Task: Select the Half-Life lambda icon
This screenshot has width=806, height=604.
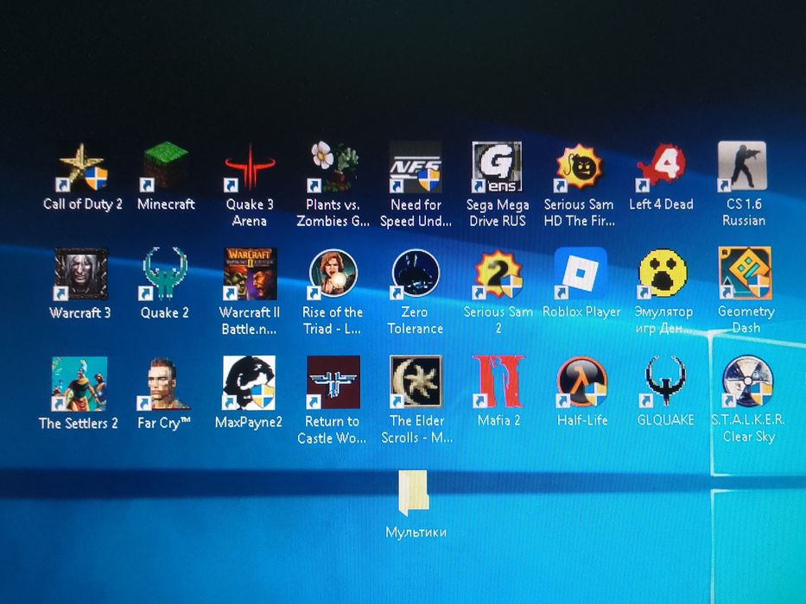Action: click(x=582, y=383)
